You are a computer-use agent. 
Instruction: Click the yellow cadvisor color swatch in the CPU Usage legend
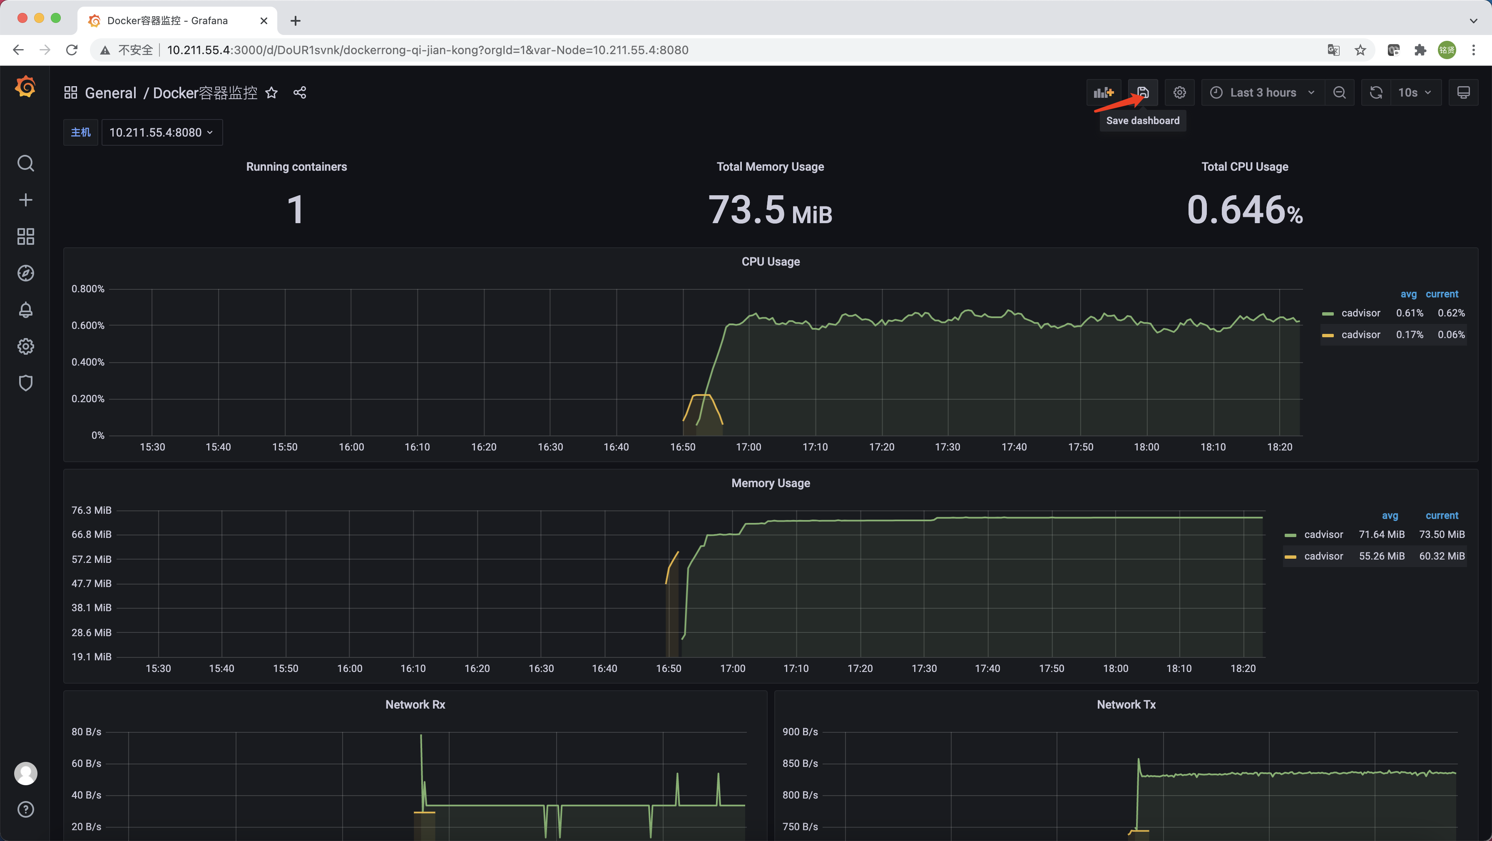click(1328, 335)
